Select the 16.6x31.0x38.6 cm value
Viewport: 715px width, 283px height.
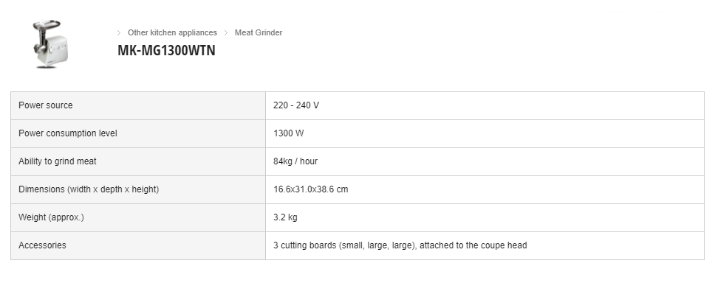(310, 189)
